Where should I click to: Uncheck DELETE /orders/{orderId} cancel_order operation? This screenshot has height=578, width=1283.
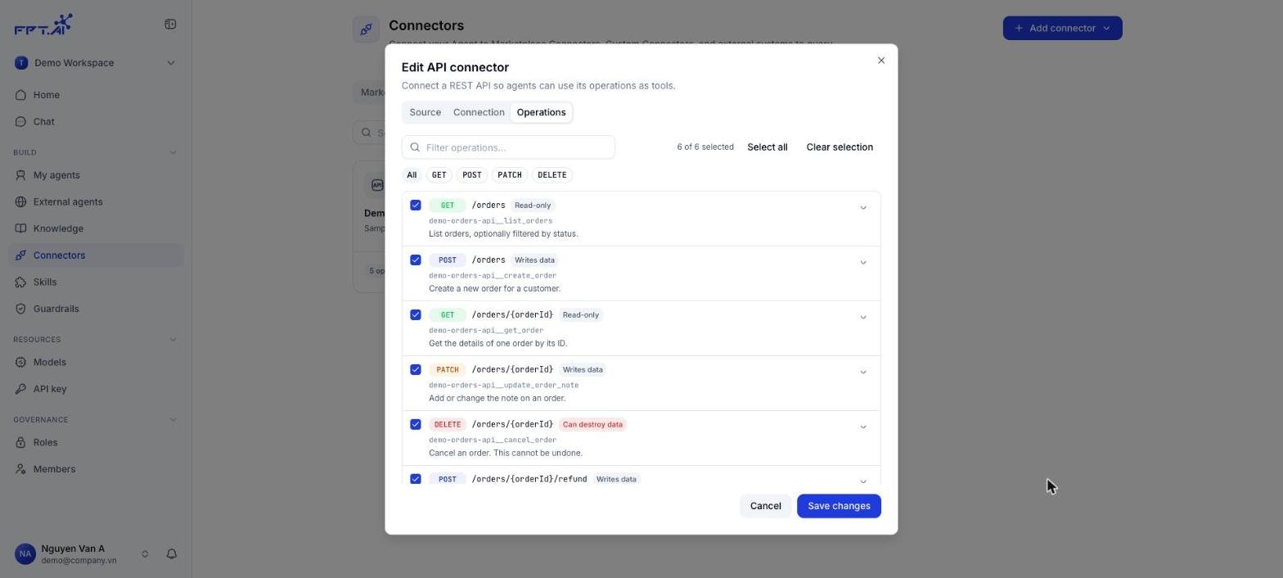click(416, 425)
